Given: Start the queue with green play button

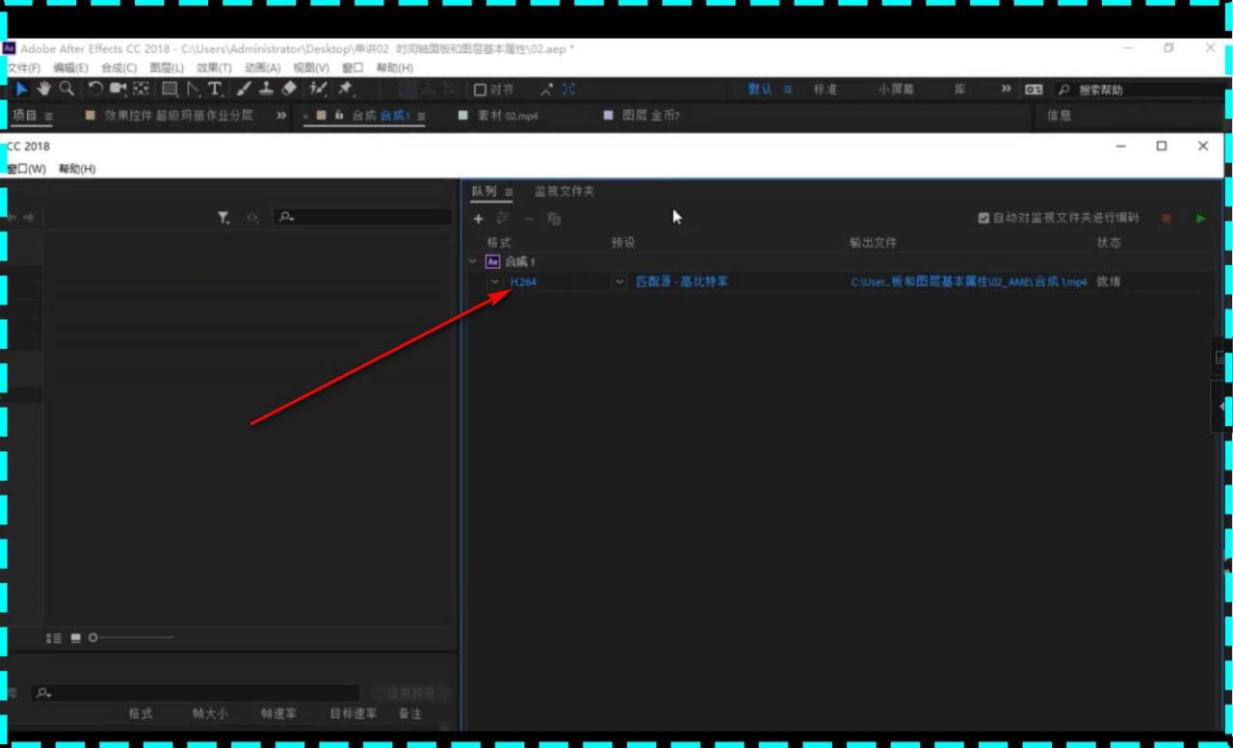Looking at the screenshot, I should [x=1200, y=219].
